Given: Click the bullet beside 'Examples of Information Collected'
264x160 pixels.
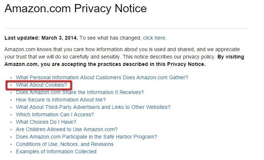Looking at the screenshot, I should click(11, 152).
